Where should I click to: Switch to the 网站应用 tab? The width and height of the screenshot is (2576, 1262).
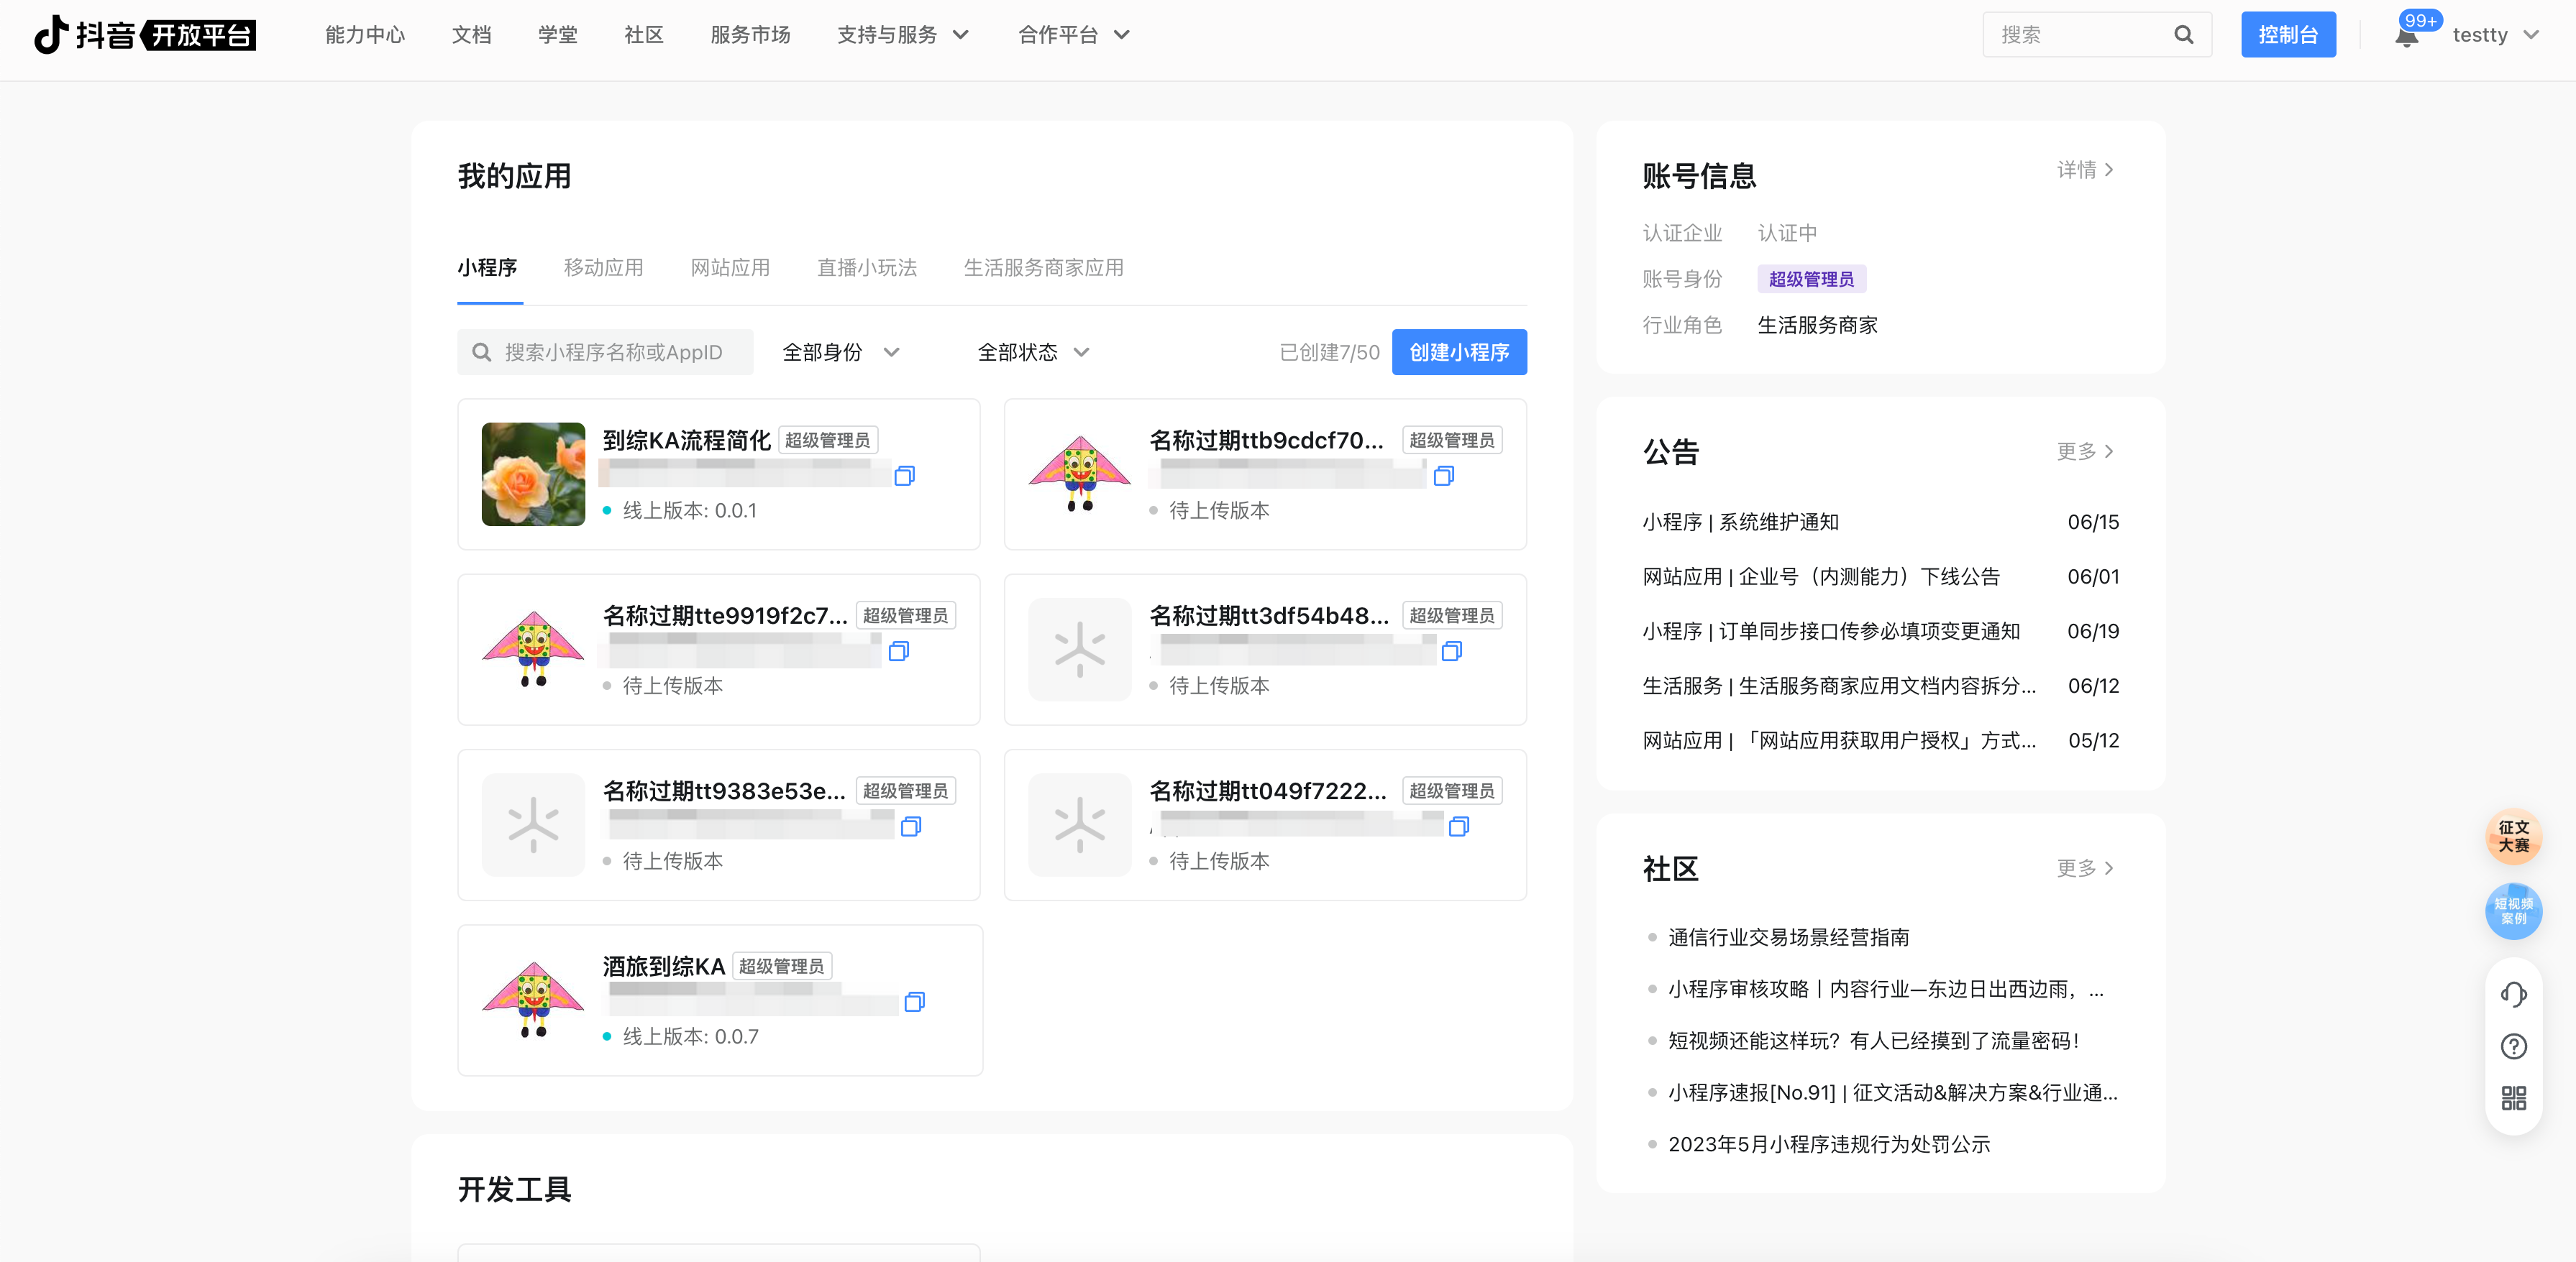pos(730,268)
